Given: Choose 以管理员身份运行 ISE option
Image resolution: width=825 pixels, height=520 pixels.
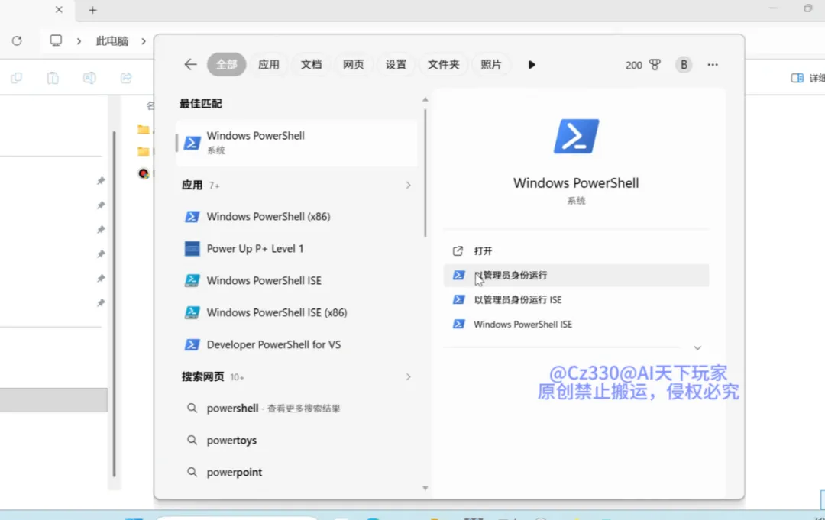Looking at the screenshot, I should tap(576, 299).
